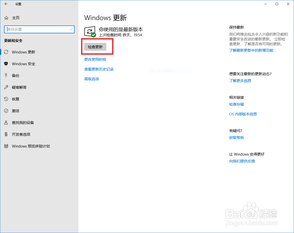Open the 主页 home icon
Screen dimensions: 294x233
coord(6,18)
